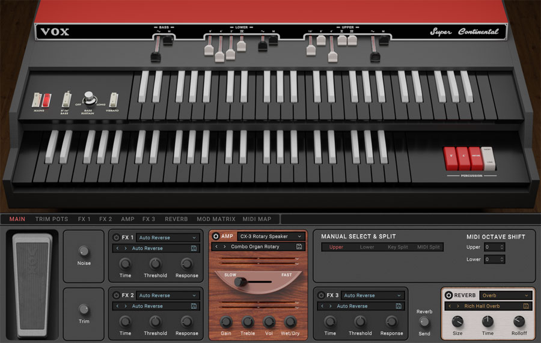Screen dimensions: 541x343
Task: Go to previous AMP preset
Action: click(216, 247)
